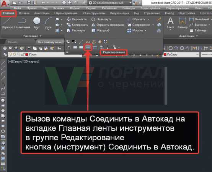Click the Reverse tool icon beside Join
This screenshot has height=172, width=212.
[x=95, y=47]
